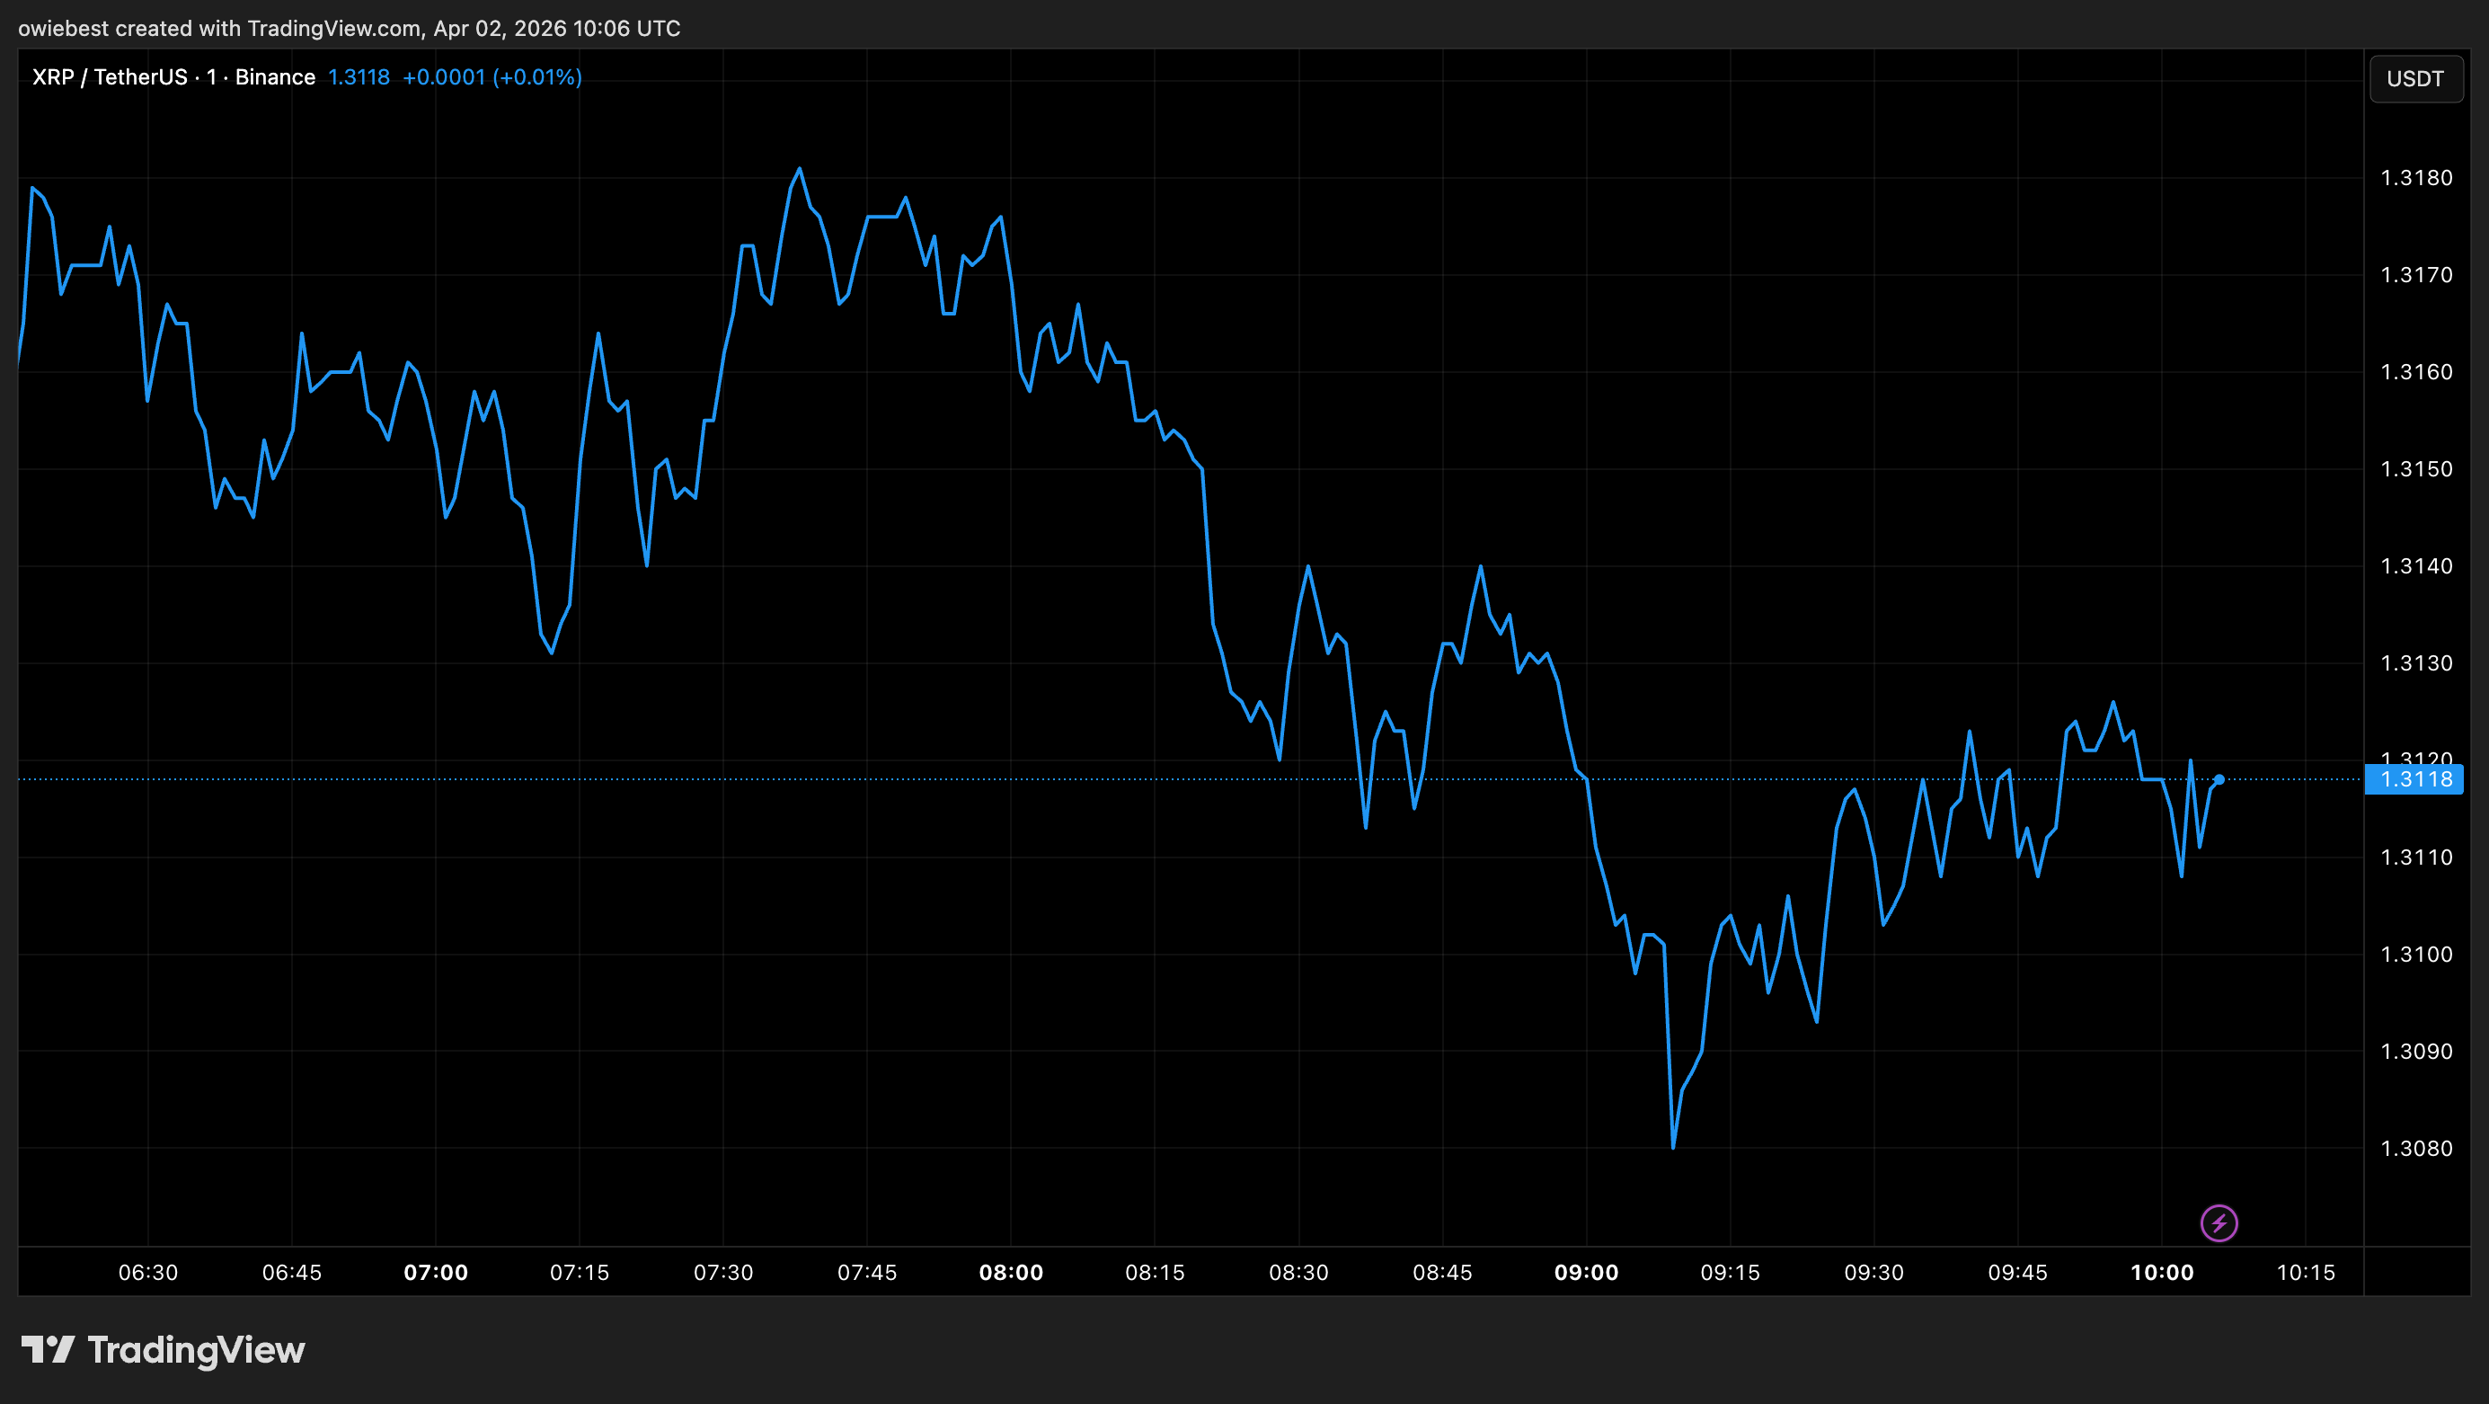The height and width of the screenshot is (1404, 2489).
Task: Click the header price 1.3118 in legend
Action: pos(359,77)
